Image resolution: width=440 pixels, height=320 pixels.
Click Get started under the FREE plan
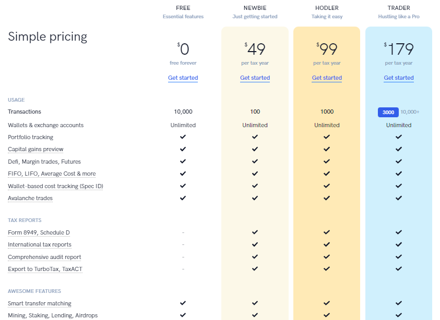point(183,78)
